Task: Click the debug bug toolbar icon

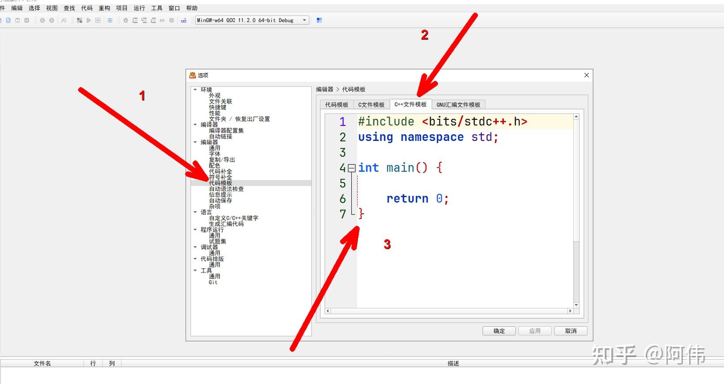Action: click(126, 20)
